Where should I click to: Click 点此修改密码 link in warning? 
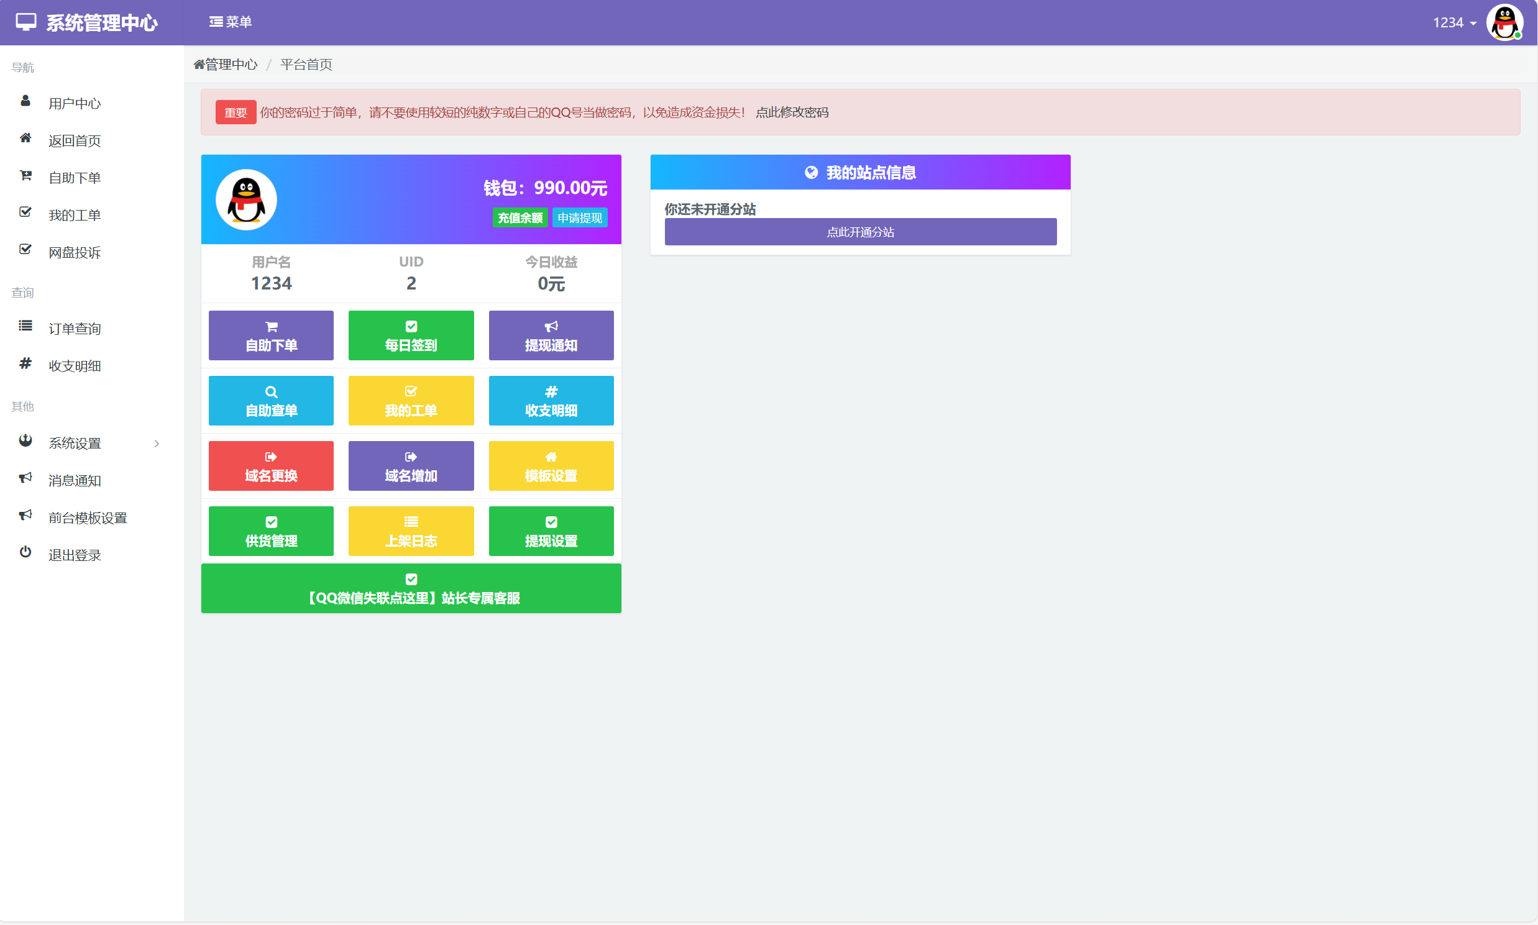pyautogui.click(x=792, y=112)
